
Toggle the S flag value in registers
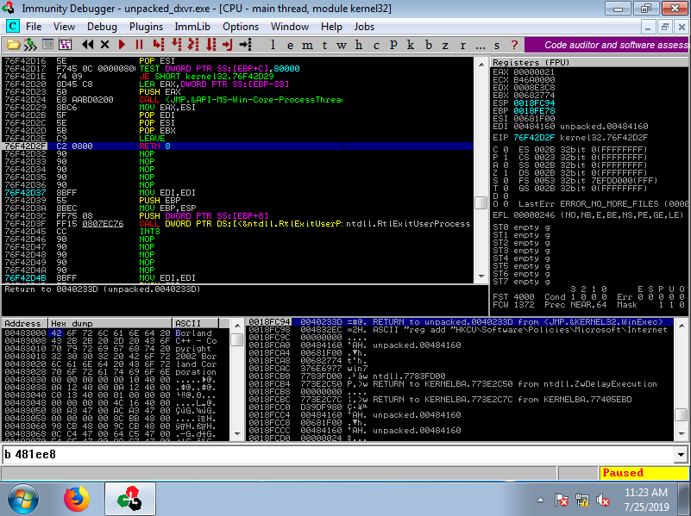coord(506,181)
